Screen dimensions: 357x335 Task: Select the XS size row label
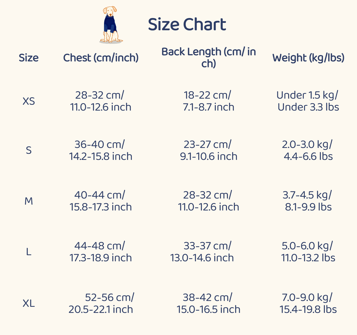29,101
